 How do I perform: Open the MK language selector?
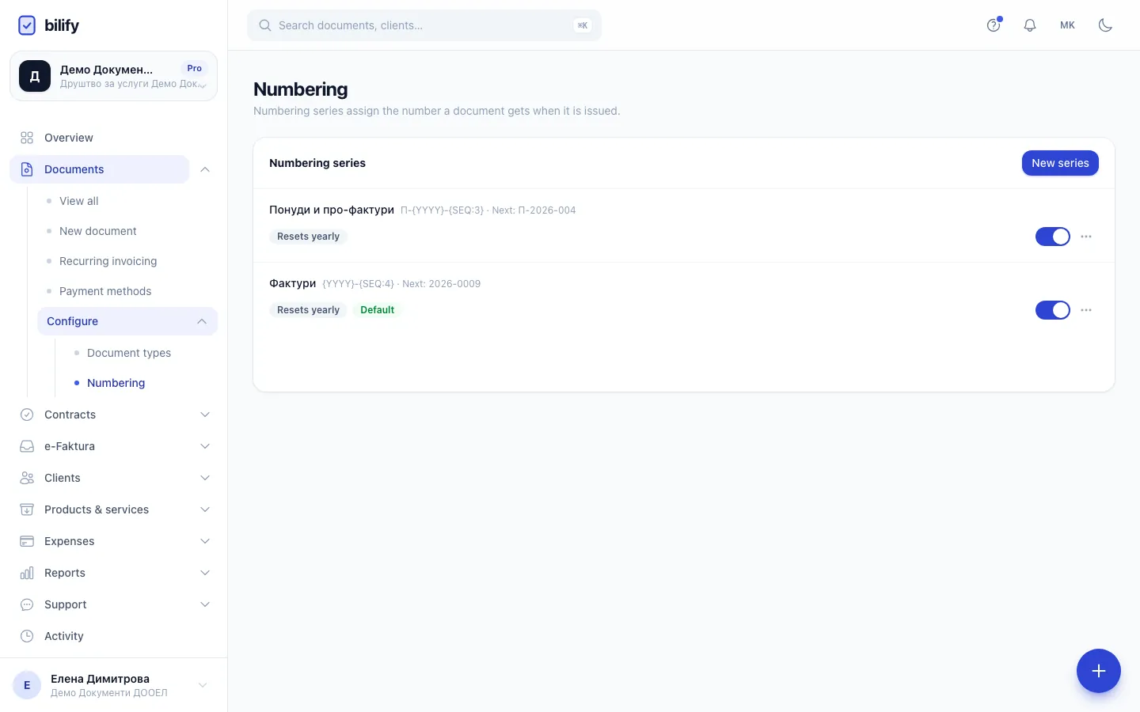(x=1067, y=25)
